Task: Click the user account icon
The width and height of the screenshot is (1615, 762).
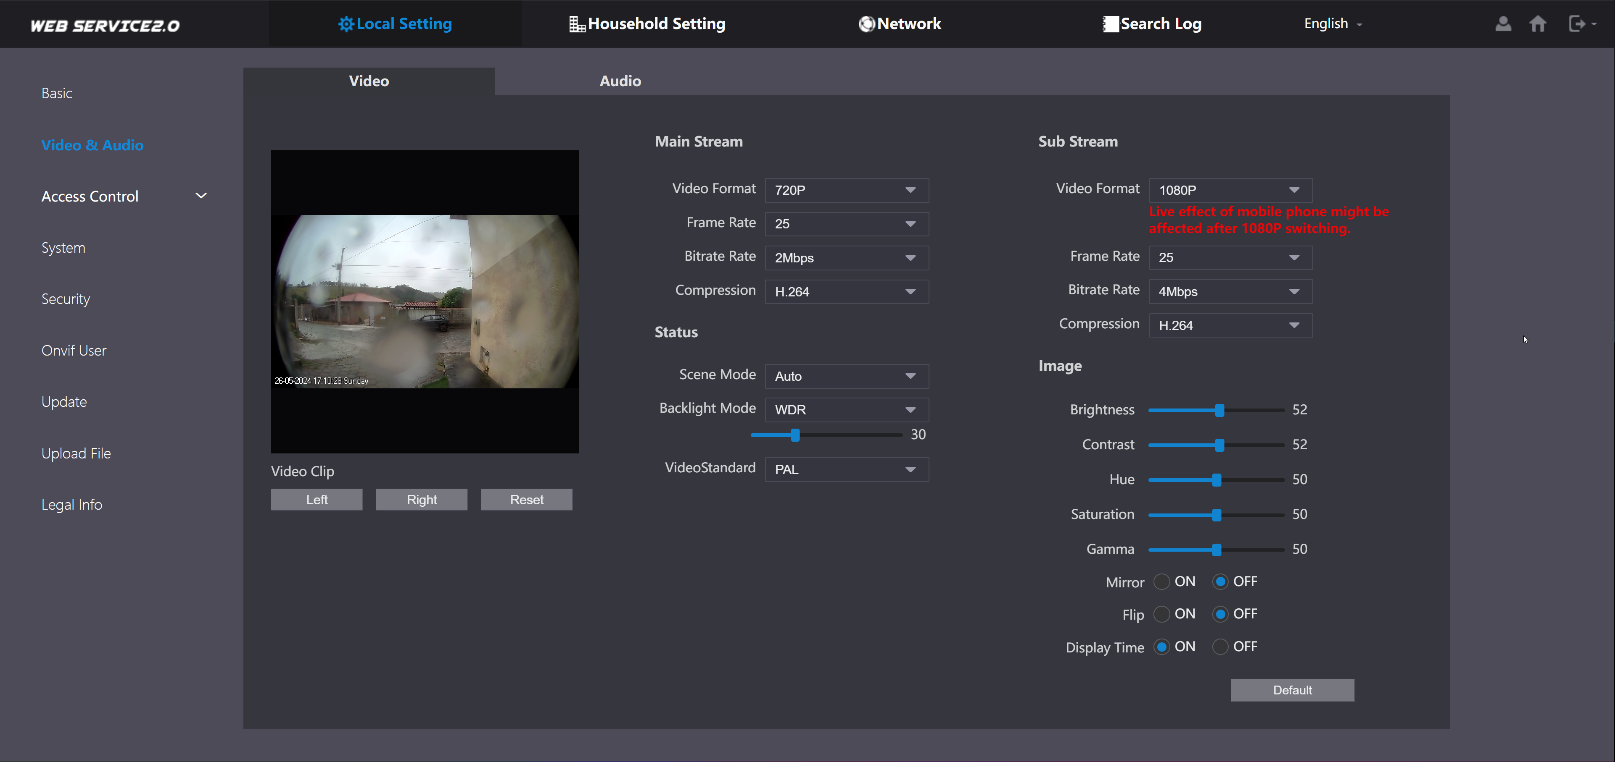Action: (1503, 24)
